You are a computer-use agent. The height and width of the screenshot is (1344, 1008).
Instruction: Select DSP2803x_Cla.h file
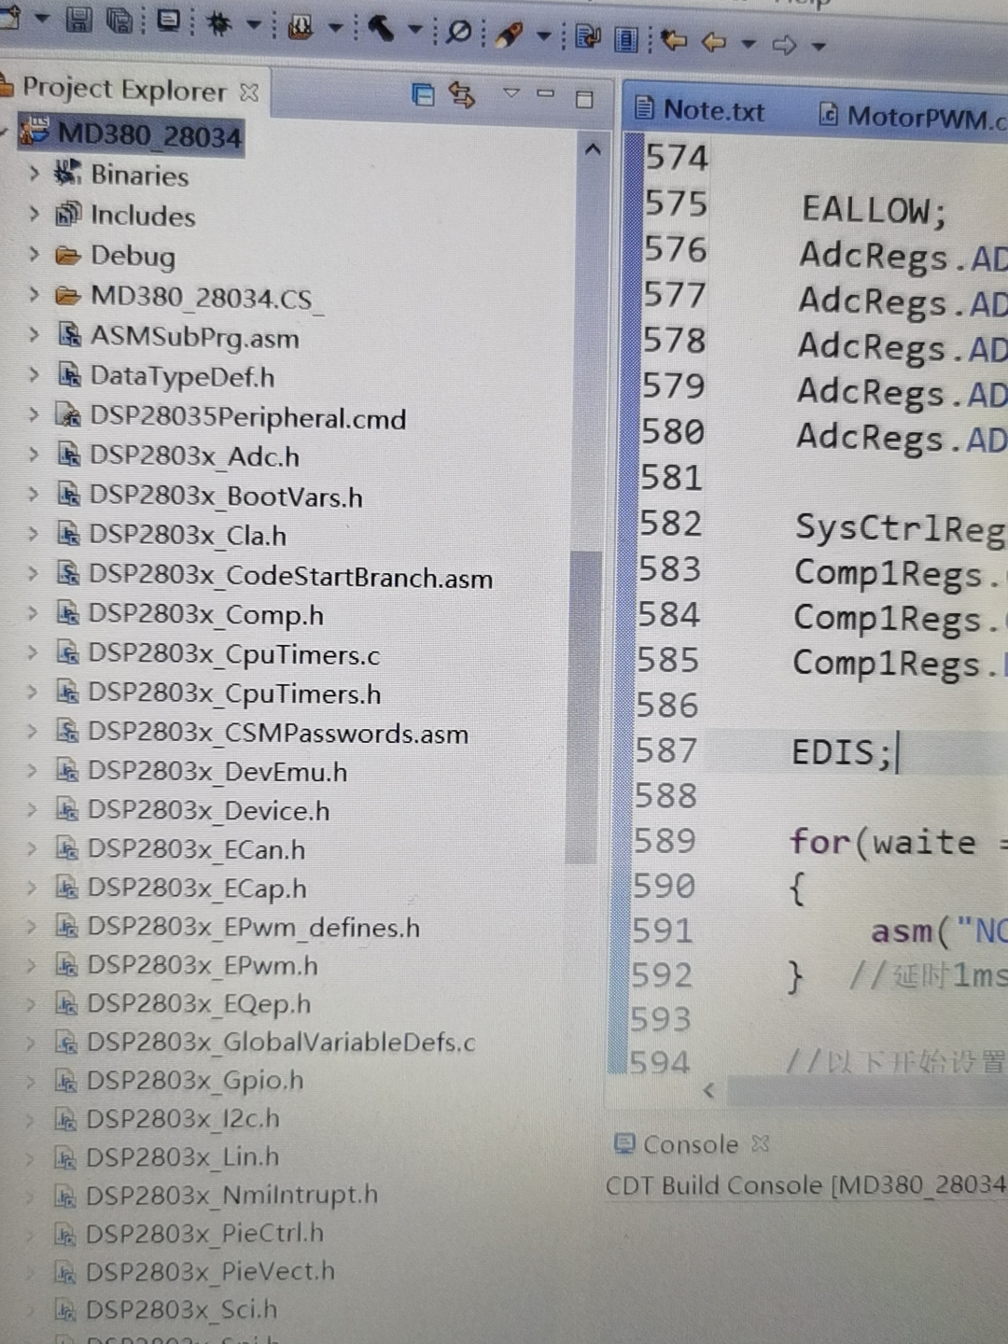[x=187, y=536]
